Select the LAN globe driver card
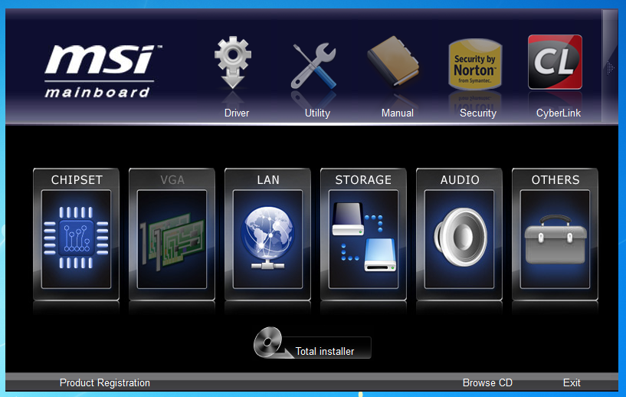Viewport: 626px width, 397px height. [x=268, y=235]
